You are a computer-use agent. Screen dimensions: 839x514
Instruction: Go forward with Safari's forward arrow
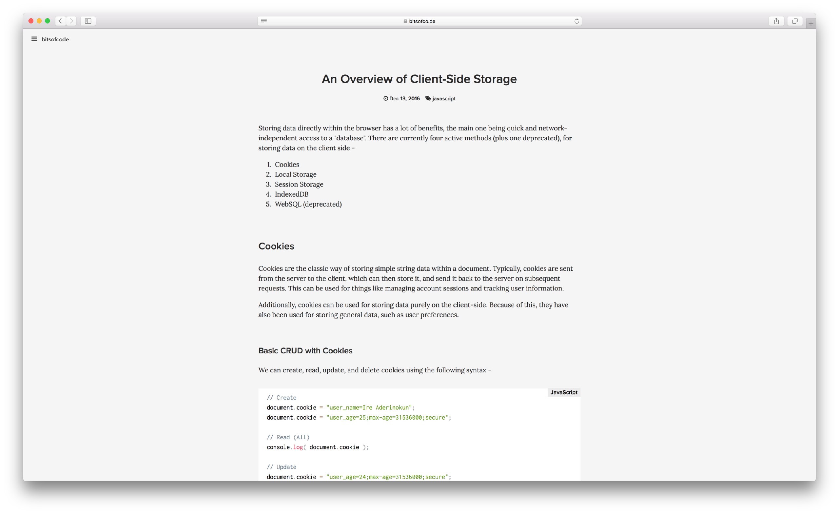(x=71, y=21)
